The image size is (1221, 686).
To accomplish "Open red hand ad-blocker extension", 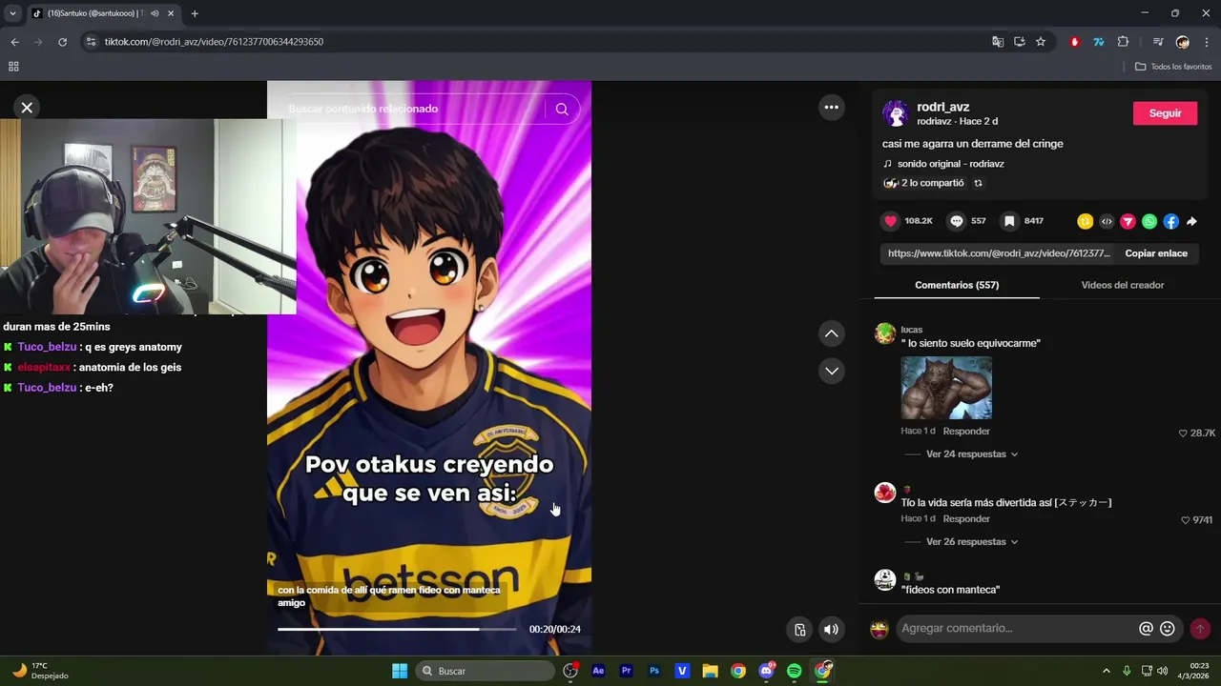I will click(1075, 42).
